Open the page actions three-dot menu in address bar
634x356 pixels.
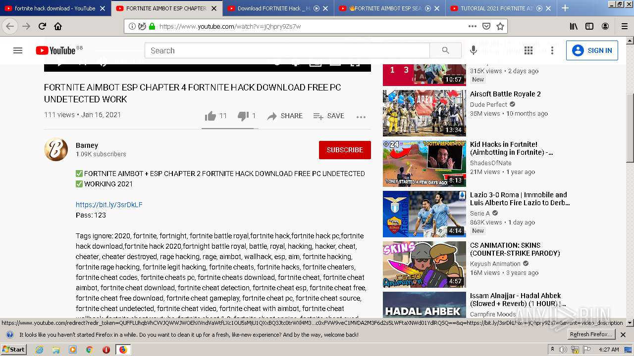pos(473,26)
